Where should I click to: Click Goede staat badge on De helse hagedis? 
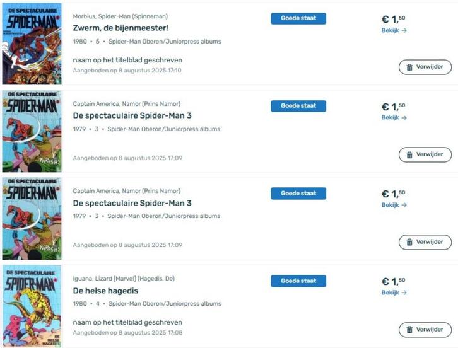[298, 281]
